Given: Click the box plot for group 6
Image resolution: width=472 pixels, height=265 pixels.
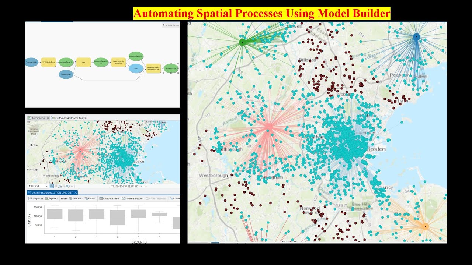Looking at the screenshot, I should (x=160, y=214).
